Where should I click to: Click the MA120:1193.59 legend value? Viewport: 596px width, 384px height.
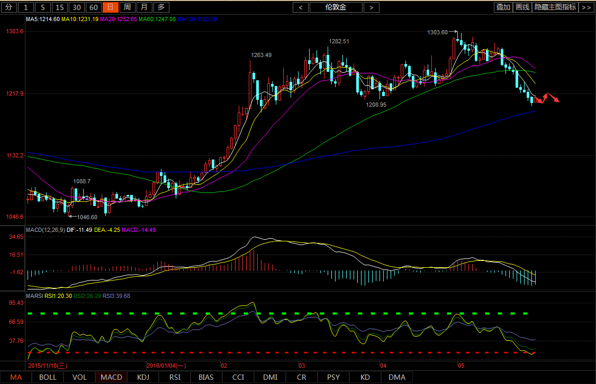point(197,19)
